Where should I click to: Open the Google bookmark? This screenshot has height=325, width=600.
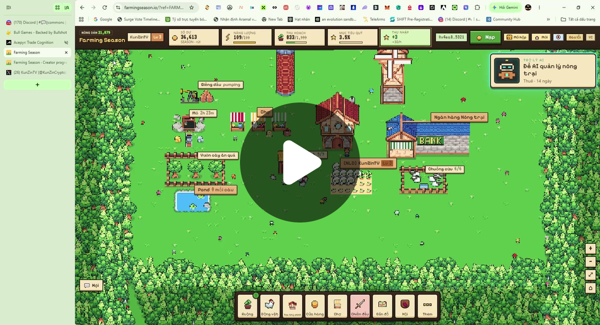102,19
